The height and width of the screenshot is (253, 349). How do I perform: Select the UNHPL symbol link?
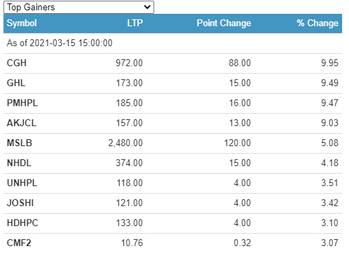[x=22, y=183]
